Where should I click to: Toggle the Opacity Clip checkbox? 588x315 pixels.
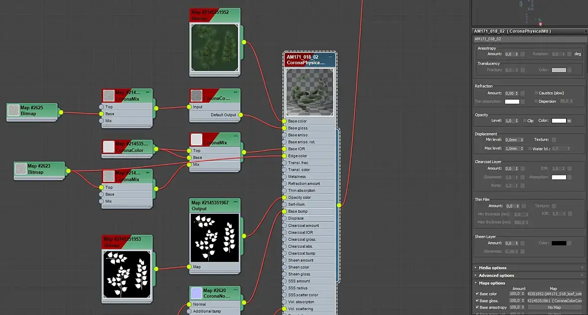525,121
